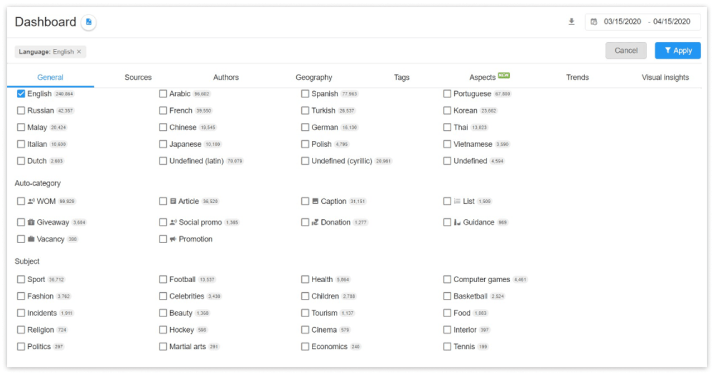Image resolution: width=714 pixels, height=374 pixels.
Task: Enable the Russian language checkbox
Action: [21, 111]
